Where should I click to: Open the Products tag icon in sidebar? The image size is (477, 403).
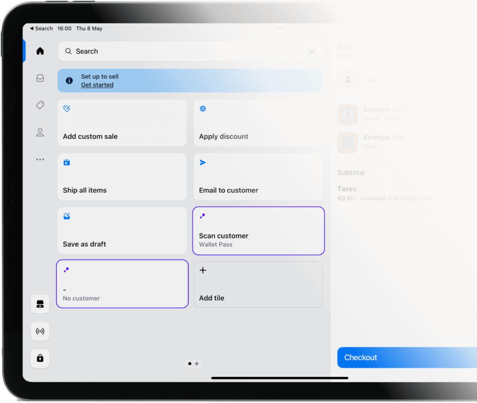click(40, 105)
